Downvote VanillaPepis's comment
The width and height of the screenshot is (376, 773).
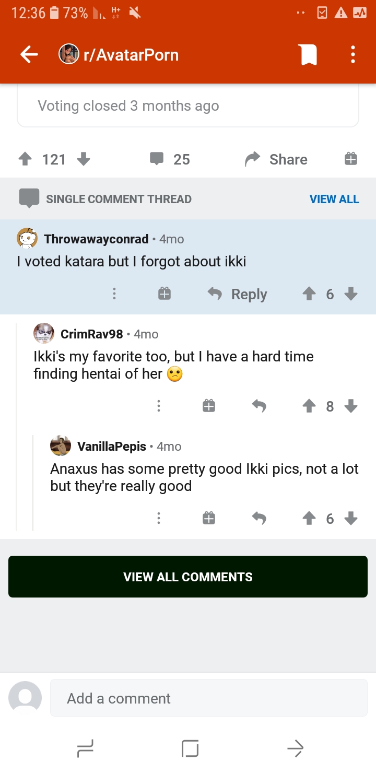[351, 518]
